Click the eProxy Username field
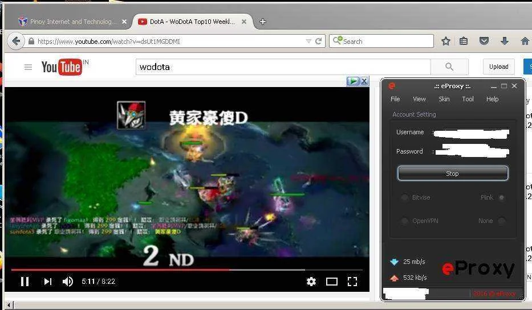532x310 pixels. 472,133
